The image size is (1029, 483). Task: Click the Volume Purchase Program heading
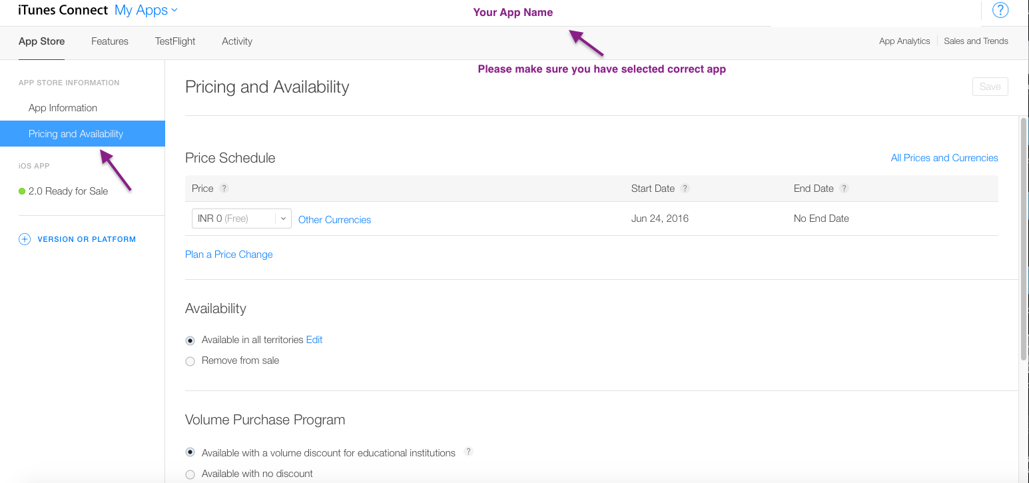coord(265,420)
